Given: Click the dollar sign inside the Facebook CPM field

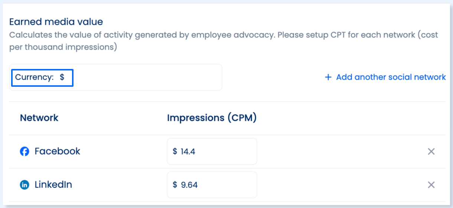Looking at the screenshot, I should [x=175, y=151].
